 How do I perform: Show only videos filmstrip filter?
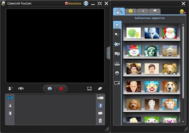(10, 113)
